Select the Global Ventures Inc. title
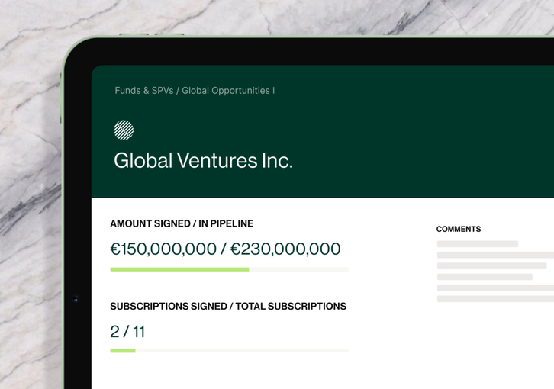 click(x=203, y=161)
